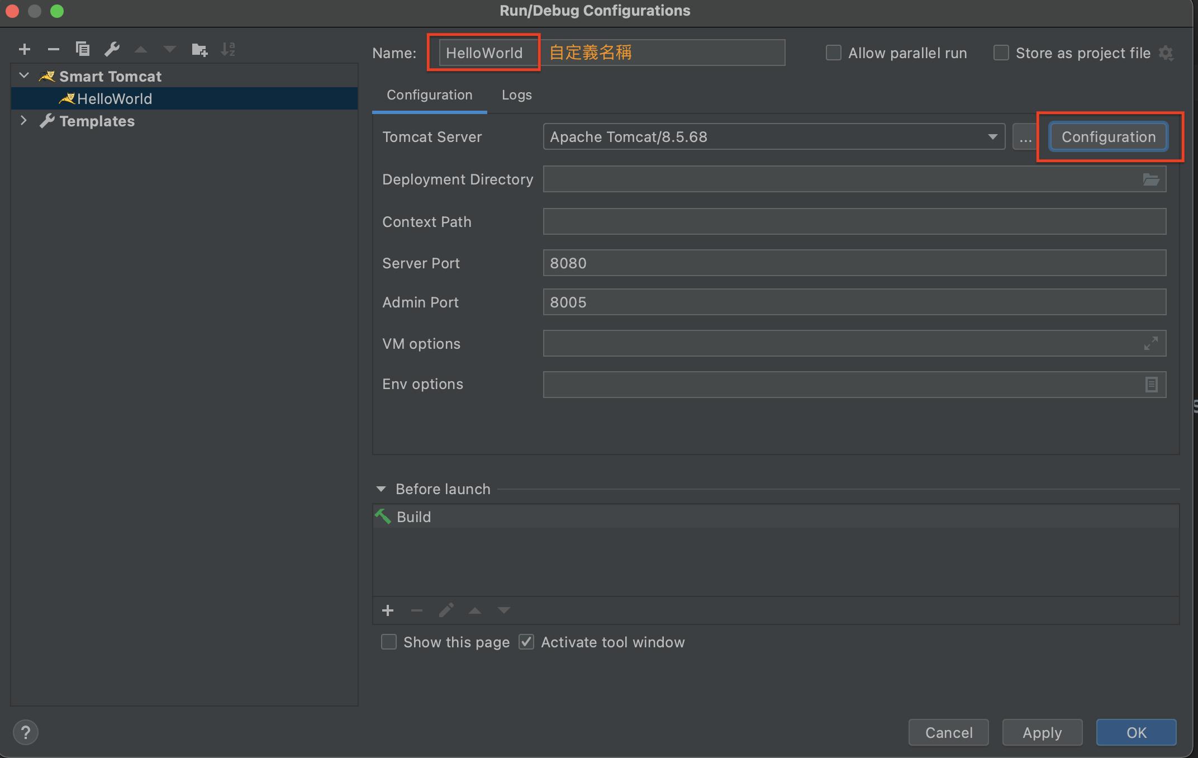Remove the selected Before launch task
Screen dimensions: 1198x758
tap(417, 610)
